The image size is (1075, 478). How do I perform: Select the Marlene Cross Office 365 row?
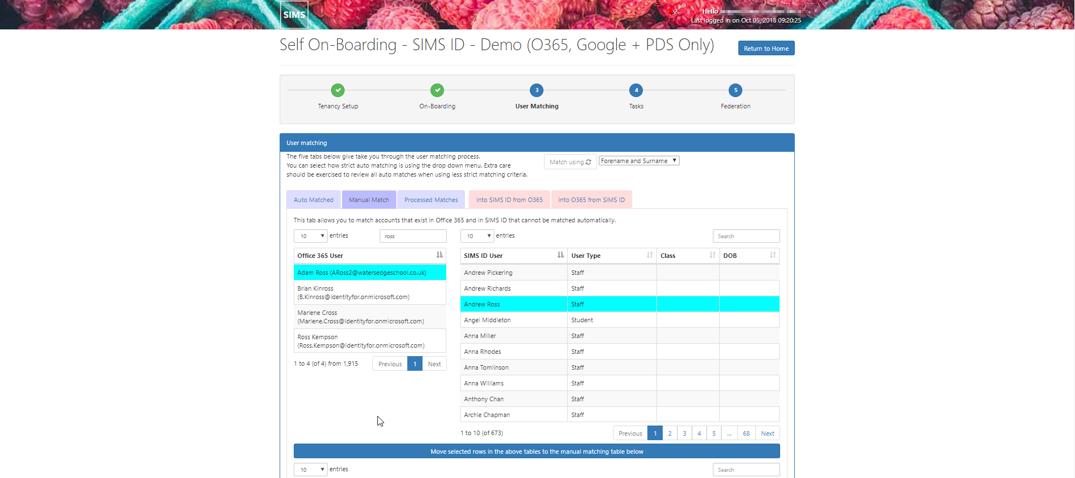(370, 317)
